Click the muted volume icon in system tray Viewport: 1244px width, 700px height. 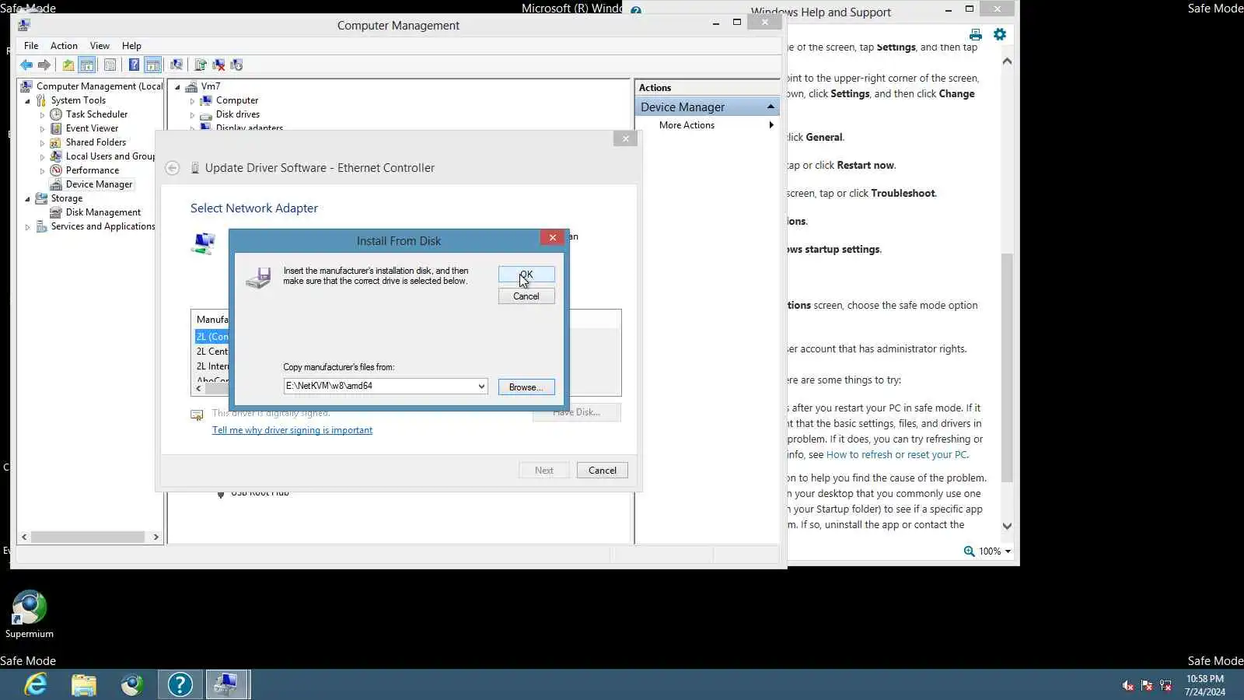point(1128,685)
